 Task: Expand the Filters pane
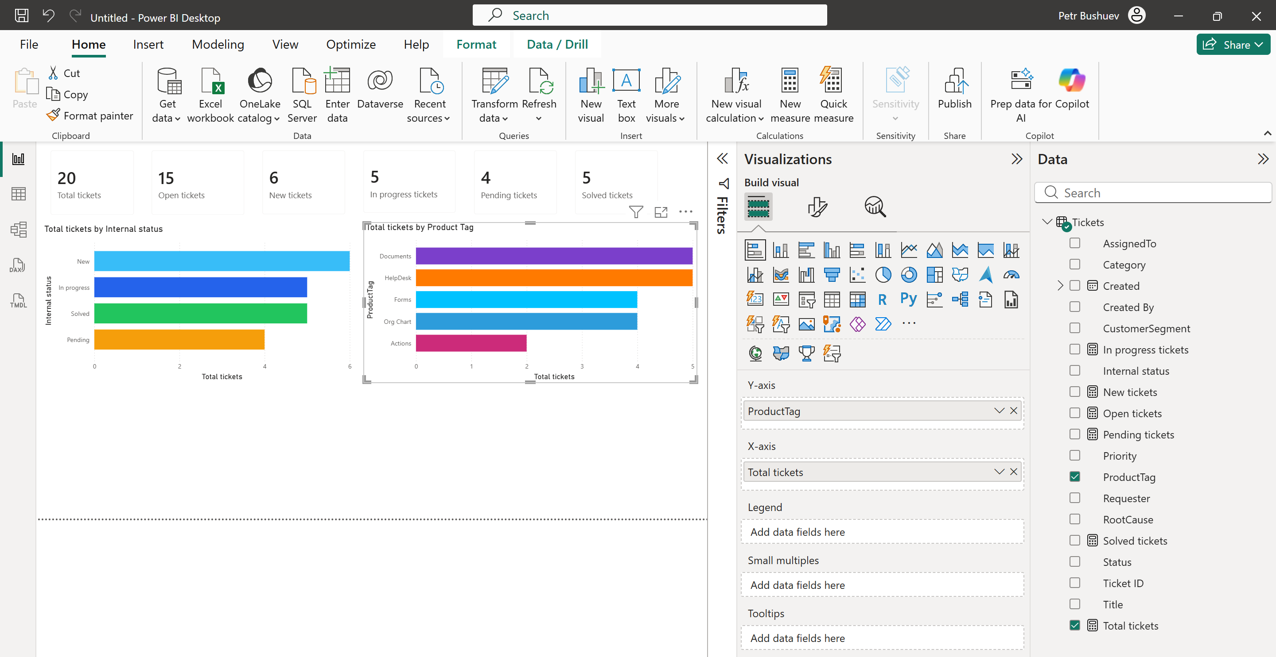click(722, 159)
